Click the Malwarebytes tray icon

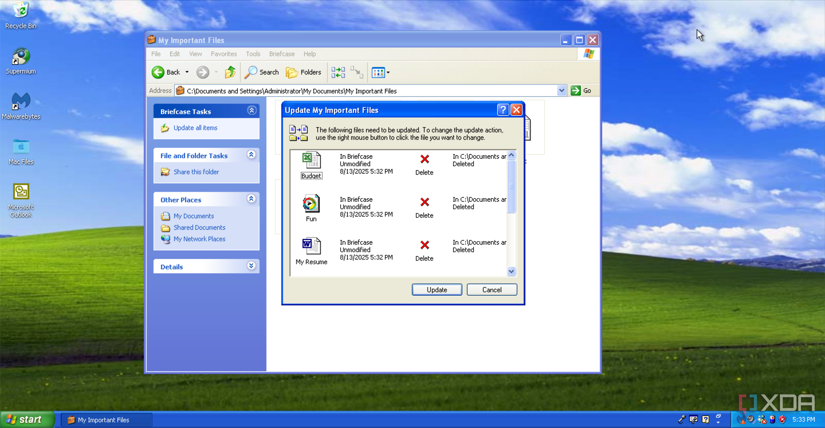(741, 419)
